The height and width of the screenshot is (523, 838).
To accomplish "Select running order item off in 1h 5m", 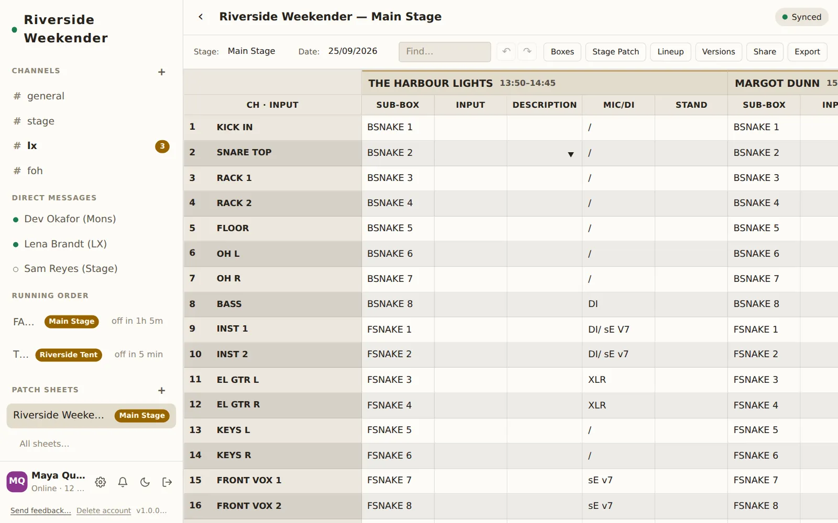I will coord(91,321).
